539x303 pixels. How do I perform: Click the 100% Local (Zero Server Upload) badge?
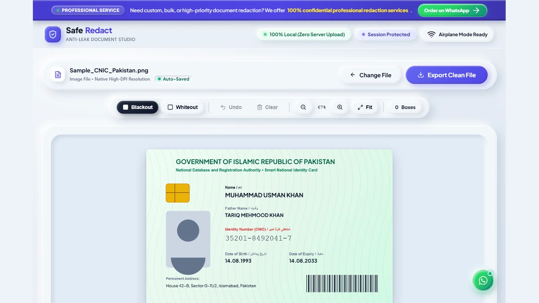coord(304,35)
